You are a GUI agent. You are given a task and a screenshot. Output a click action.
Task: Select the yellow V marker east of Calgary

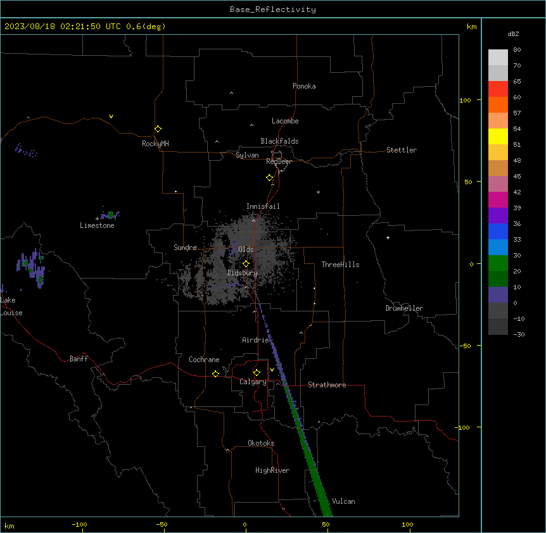[x=272, y=370]
